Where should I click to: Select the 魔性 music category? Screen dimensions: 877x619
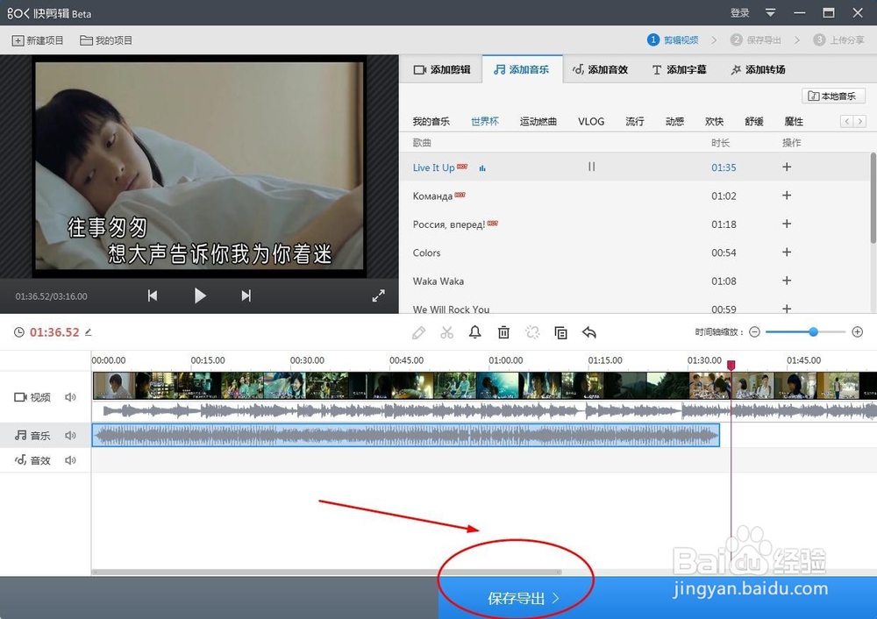(794, 121)
